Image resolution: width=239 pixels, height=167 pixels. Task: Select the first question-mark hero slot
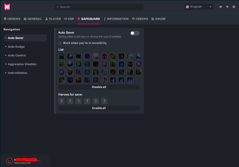click(62, 101)
